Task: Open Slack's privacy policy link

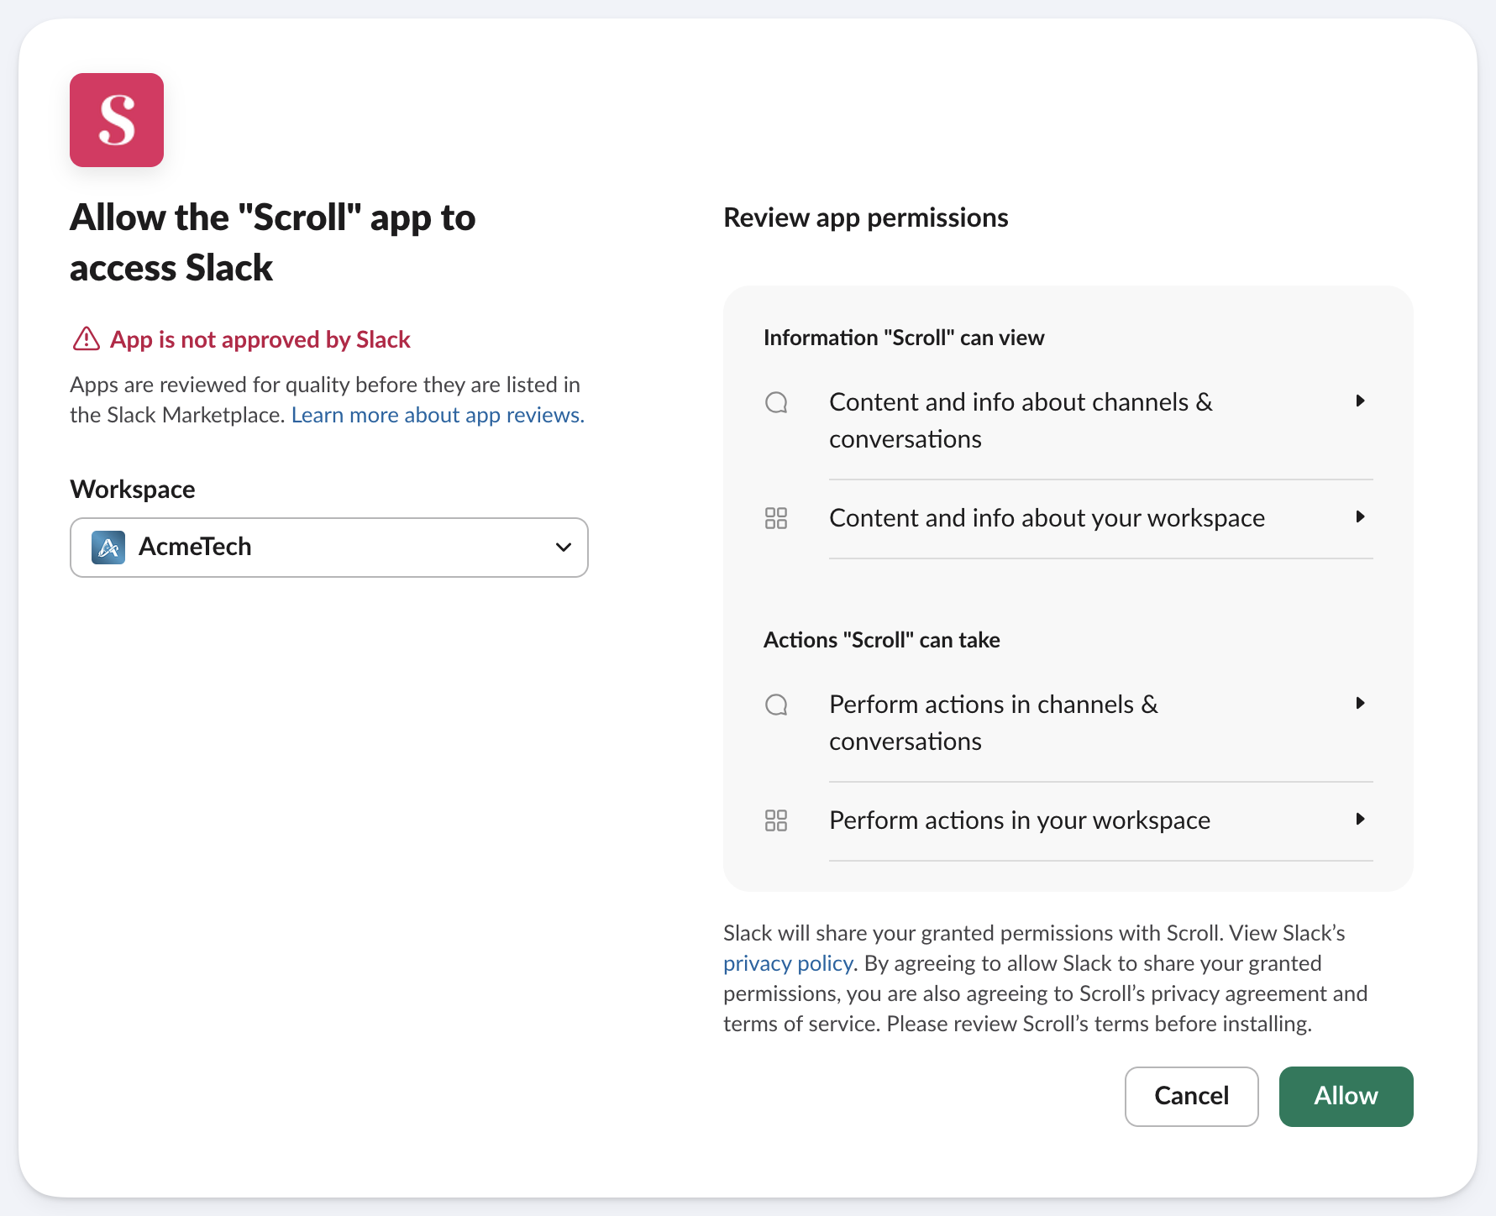Action: (x=788, y=963)
